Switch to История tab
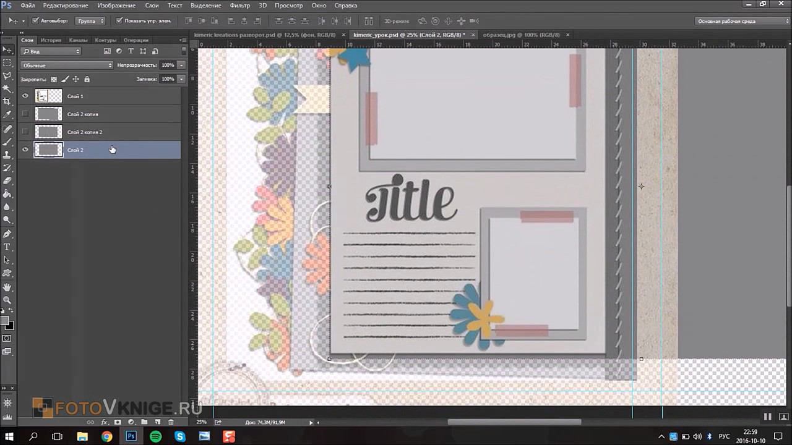 click(x=51, y=40)
